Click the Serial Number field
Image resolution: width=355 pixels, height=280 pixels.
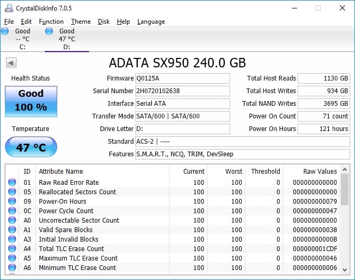point(183,91)
